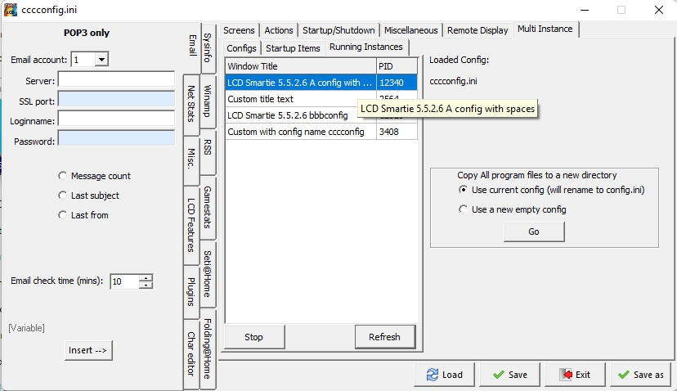Image resolution: width=677 pixels, height=391 pixels.
Task: Switch to the vertical Char editor tab
Action: point(191,353)
